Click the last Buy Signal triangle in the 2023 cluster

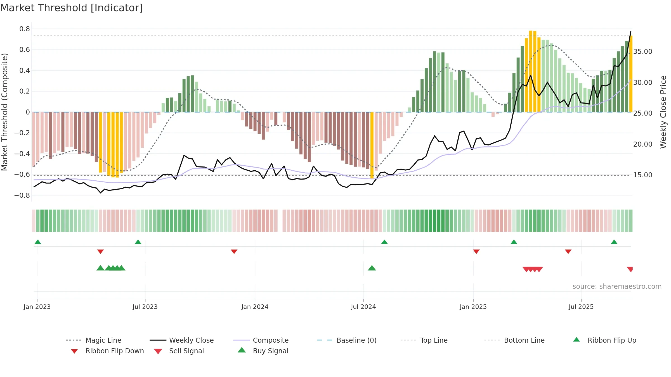pos(121,268)
